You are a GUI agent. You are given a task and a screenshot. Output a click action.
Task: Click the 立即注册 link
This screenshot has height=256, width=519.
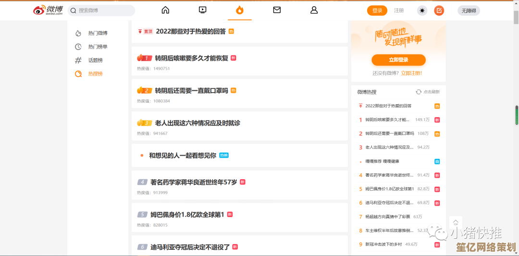point(411,73)
